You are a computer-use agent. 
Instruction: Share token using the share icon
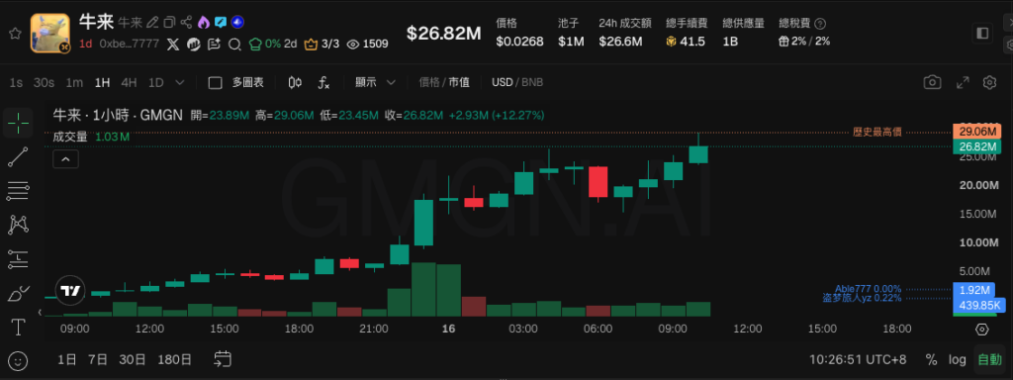point(186,23)
